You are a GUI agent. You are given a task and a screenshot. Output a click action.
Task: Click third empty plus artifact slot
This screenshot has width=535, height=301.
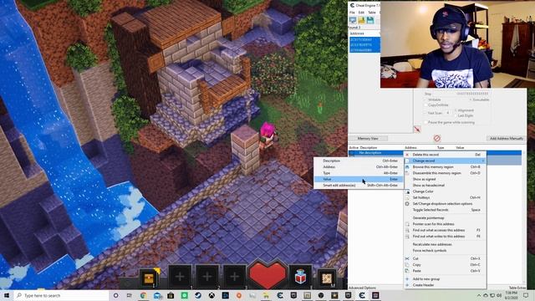click(x=234, y=277)
